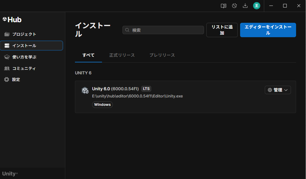Viewport: 306px width, 179px height.
Task: Click the Unity Hub logo
Action: [12, 20]
